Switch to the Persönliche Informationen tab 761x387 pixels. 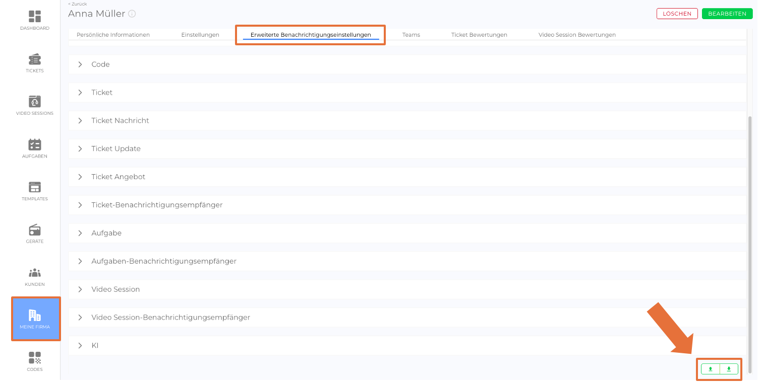[113, 35]
